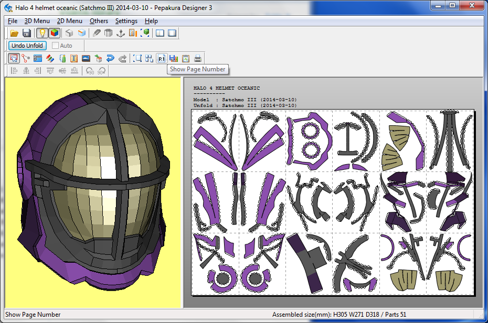
Task: Click the clipboard with green arrow icon
Action: (185, 58)
